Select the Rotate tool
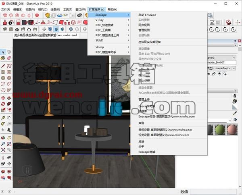Image resolution: width=242 pixels, height=195 pixels. [x=3, y=104]
